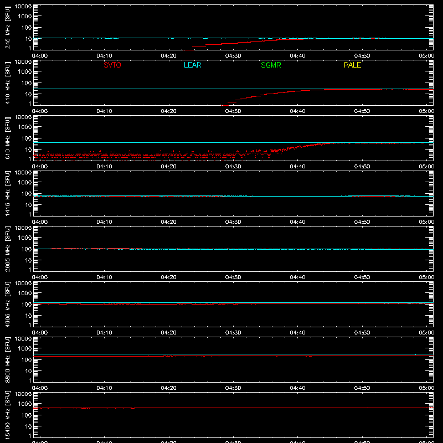The width and height of the screenshot is (443, 443).
Task: Click 05:00 time label under 410 MHz plot
Action: (x=426, y=111)
